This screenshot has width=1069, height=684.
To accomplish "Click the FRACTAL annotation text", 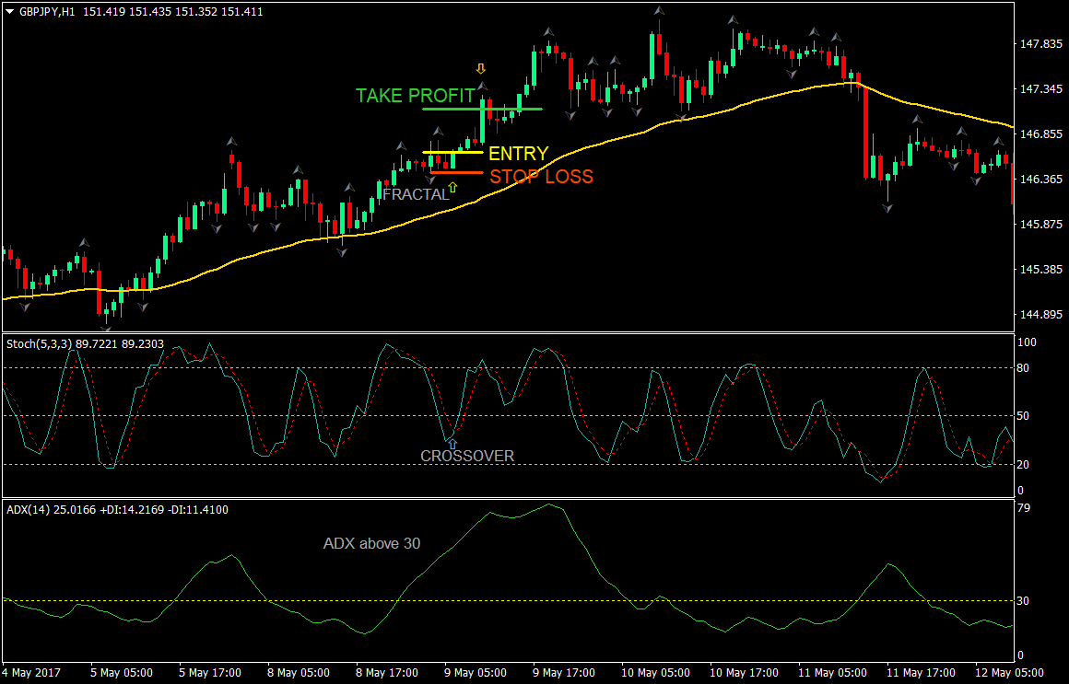I will pyautogui.click(x=415, y=195).
